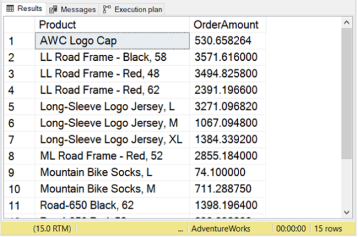This screenshot has width=358, height=237.
Task: Click the 3571.616000 amount cell
Action: tap(227, 57)
